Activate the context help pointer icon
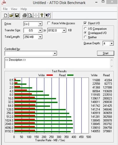Screen dimensions: 118x145 click(x=48, y=15)
